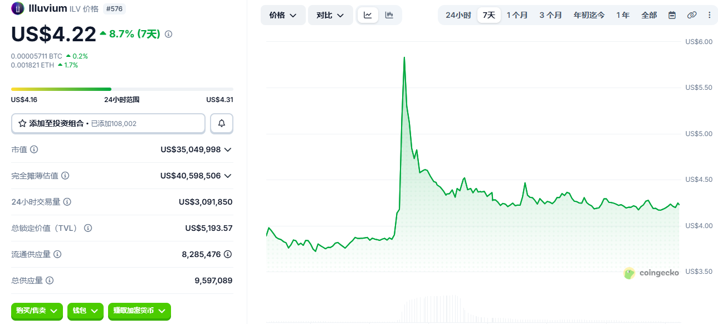This screenshot has height=324, width=718.
Task: Select the 7天 time range tab
Action: 489,15
